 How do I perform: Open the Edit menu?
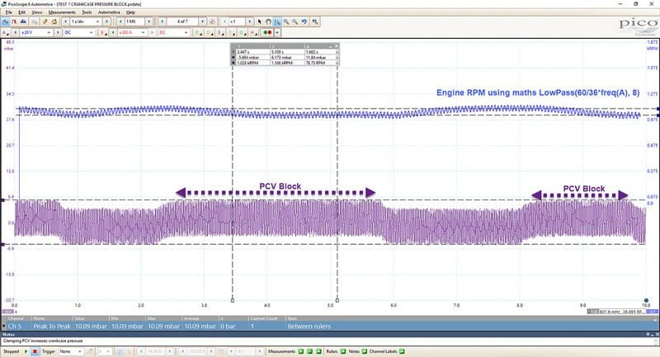pos(22,12)
